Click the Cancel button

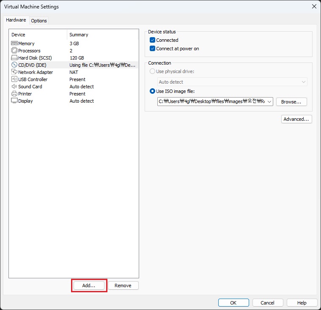(x=268, y=303)
